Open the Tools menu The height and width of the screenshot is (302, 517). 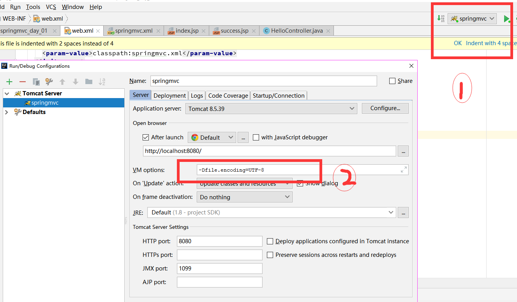point(33,7)
